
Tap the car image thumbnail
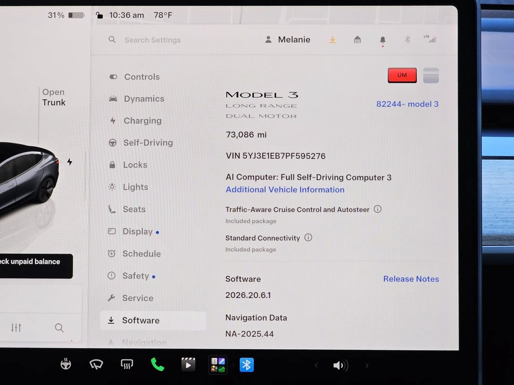point(29,179)
